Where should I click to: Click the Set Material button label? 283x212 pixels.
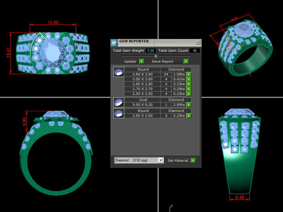(x=178, y=161)
